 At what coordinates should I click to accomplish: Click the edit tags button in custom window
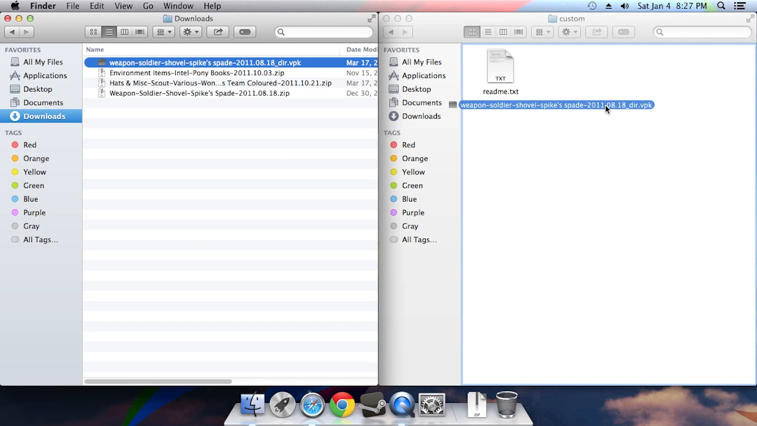click(623, 32)
